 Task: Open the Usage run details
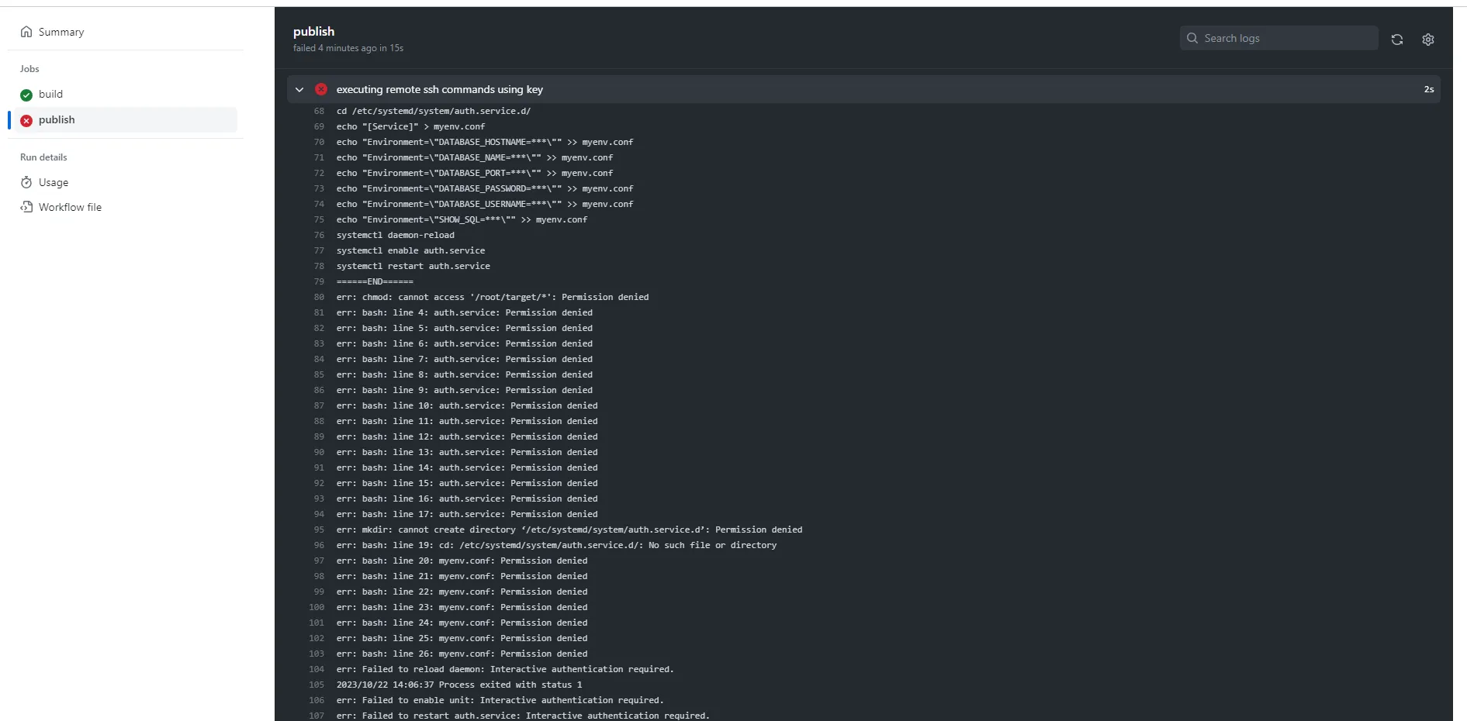pyautogui.click(x=54, y=182)
